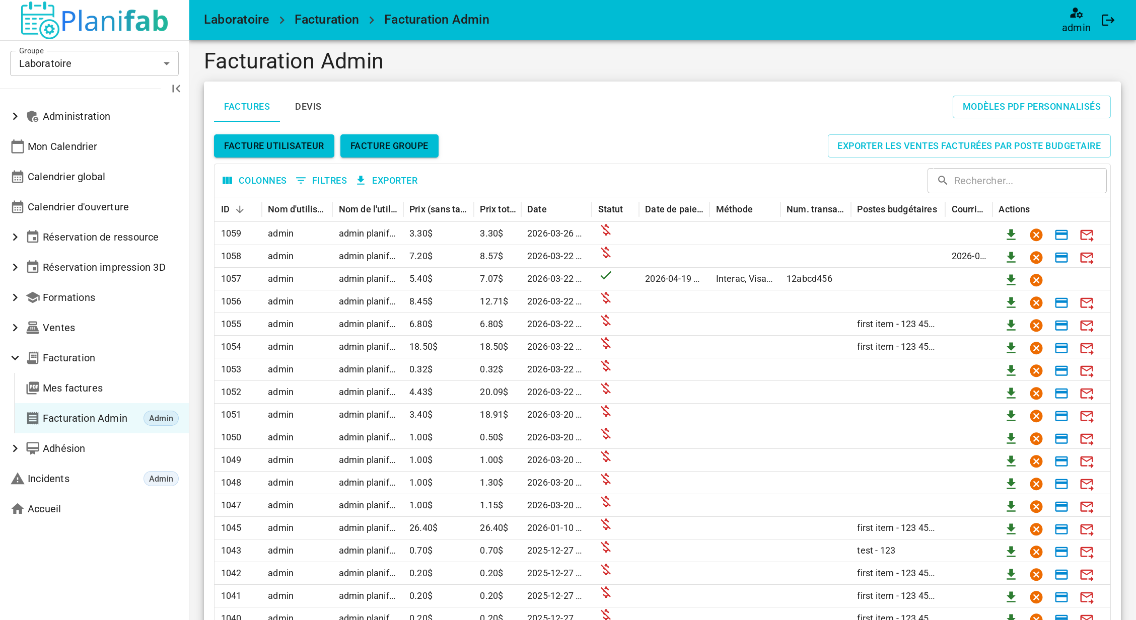Open Mes factures in sidebar
This screenshot has width=1136, height=620.
(x=73, y=388)
